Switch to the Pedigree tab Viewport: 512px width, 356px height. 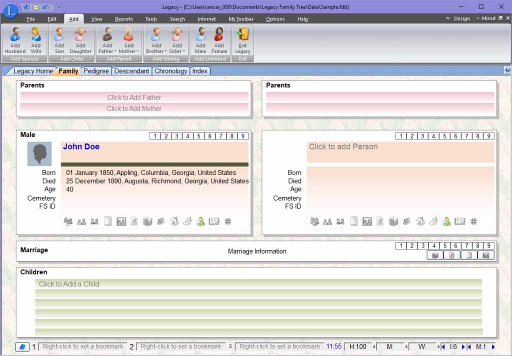[x=96, y=71]
